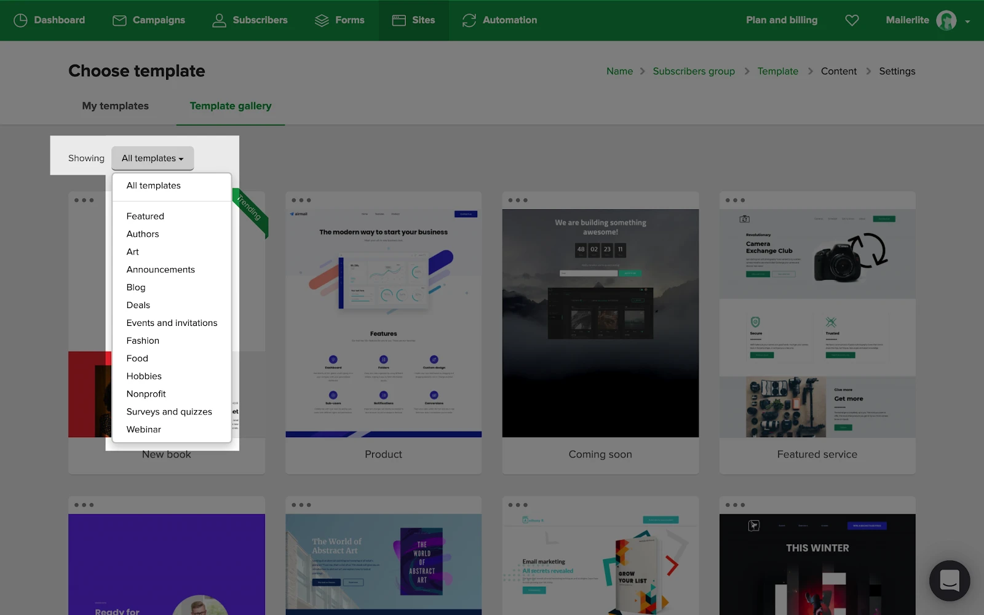The image size is (984, 615).
Task: Open Plan and billing page
Action: pos(782,20)
